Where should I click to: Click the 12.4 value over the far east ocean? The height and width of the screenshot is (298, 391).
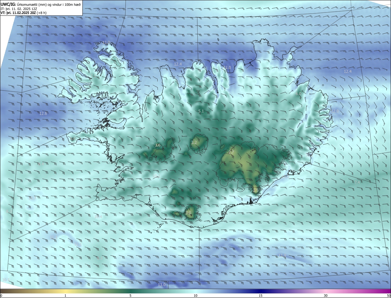(x=348, y=71)
